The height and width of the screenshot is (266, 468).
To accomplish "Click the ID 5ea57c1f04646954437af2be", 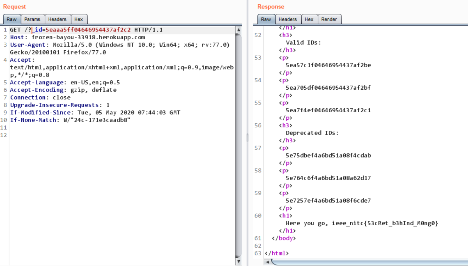I will [x=328, y=65].
